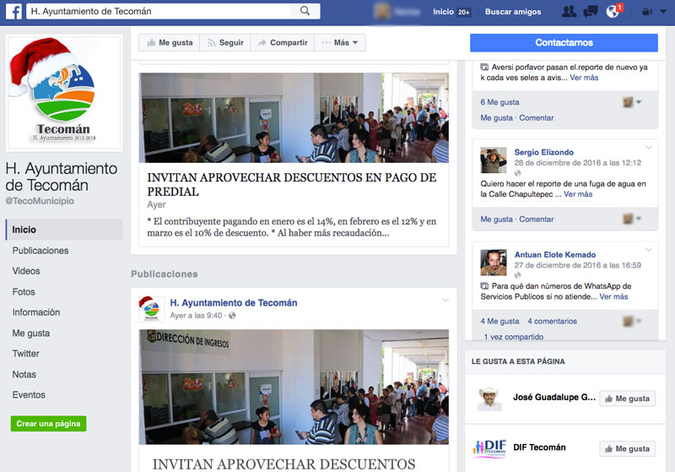675x472 pixels.
Task: Click the search magnifier icon
Action: (x=305, y=11)
